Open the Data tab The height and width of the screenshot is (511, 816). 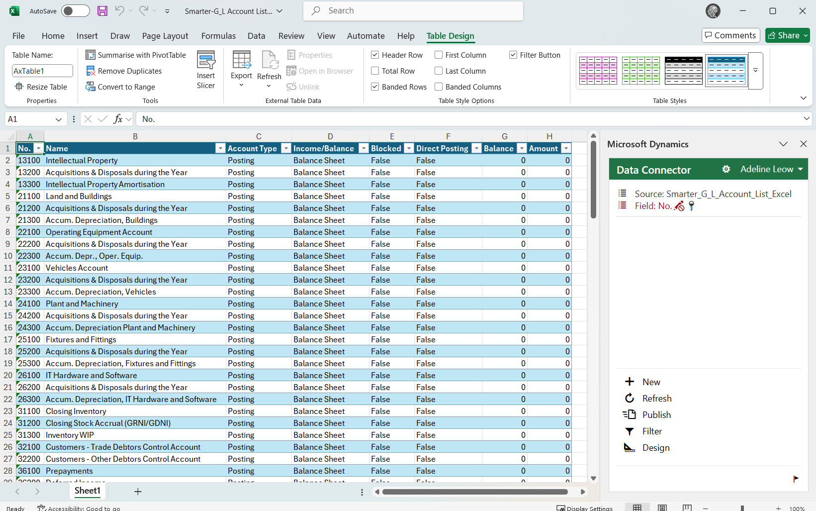click(x=257, y=36)
